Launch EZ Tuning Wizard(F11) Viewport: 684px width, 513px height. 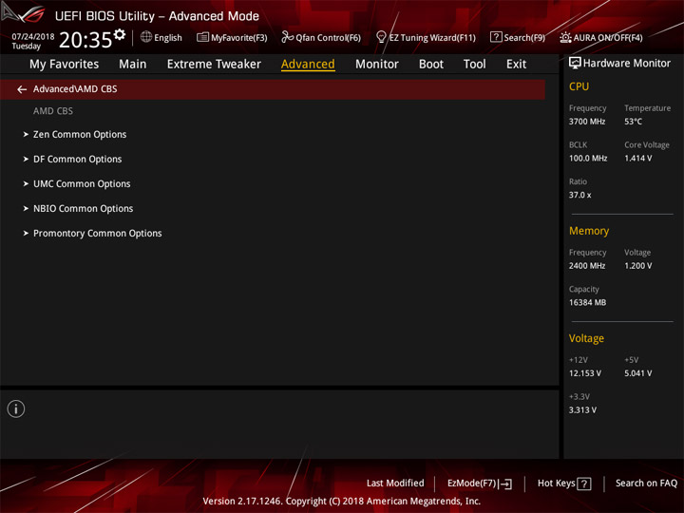coord(432,38)
